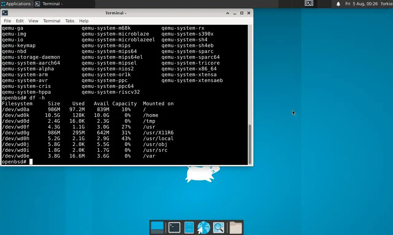393x235 pixels.
Task: Click 'qemu-system-aarch64' in the listing
Action: tap(31, 63)
